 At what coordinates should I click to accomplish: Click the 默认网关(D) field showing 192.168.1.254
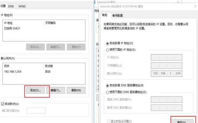pos(167,74)
